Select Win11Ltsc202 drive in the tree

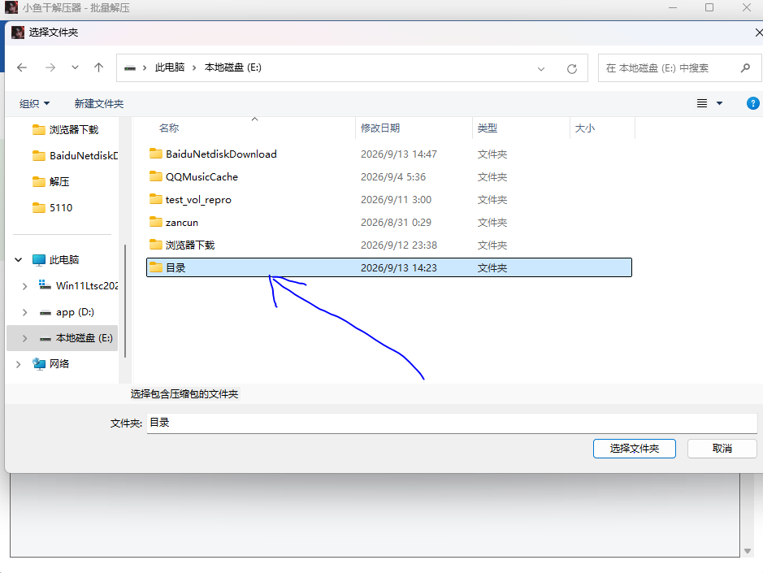(78, 286)
